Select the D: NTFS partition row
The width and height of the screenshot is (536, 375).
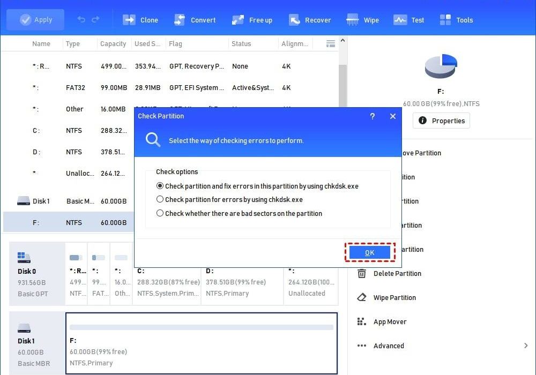tap(69, 152)
